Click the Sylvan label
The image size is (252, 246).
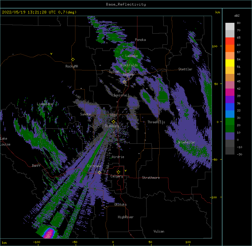pos(114,72)
